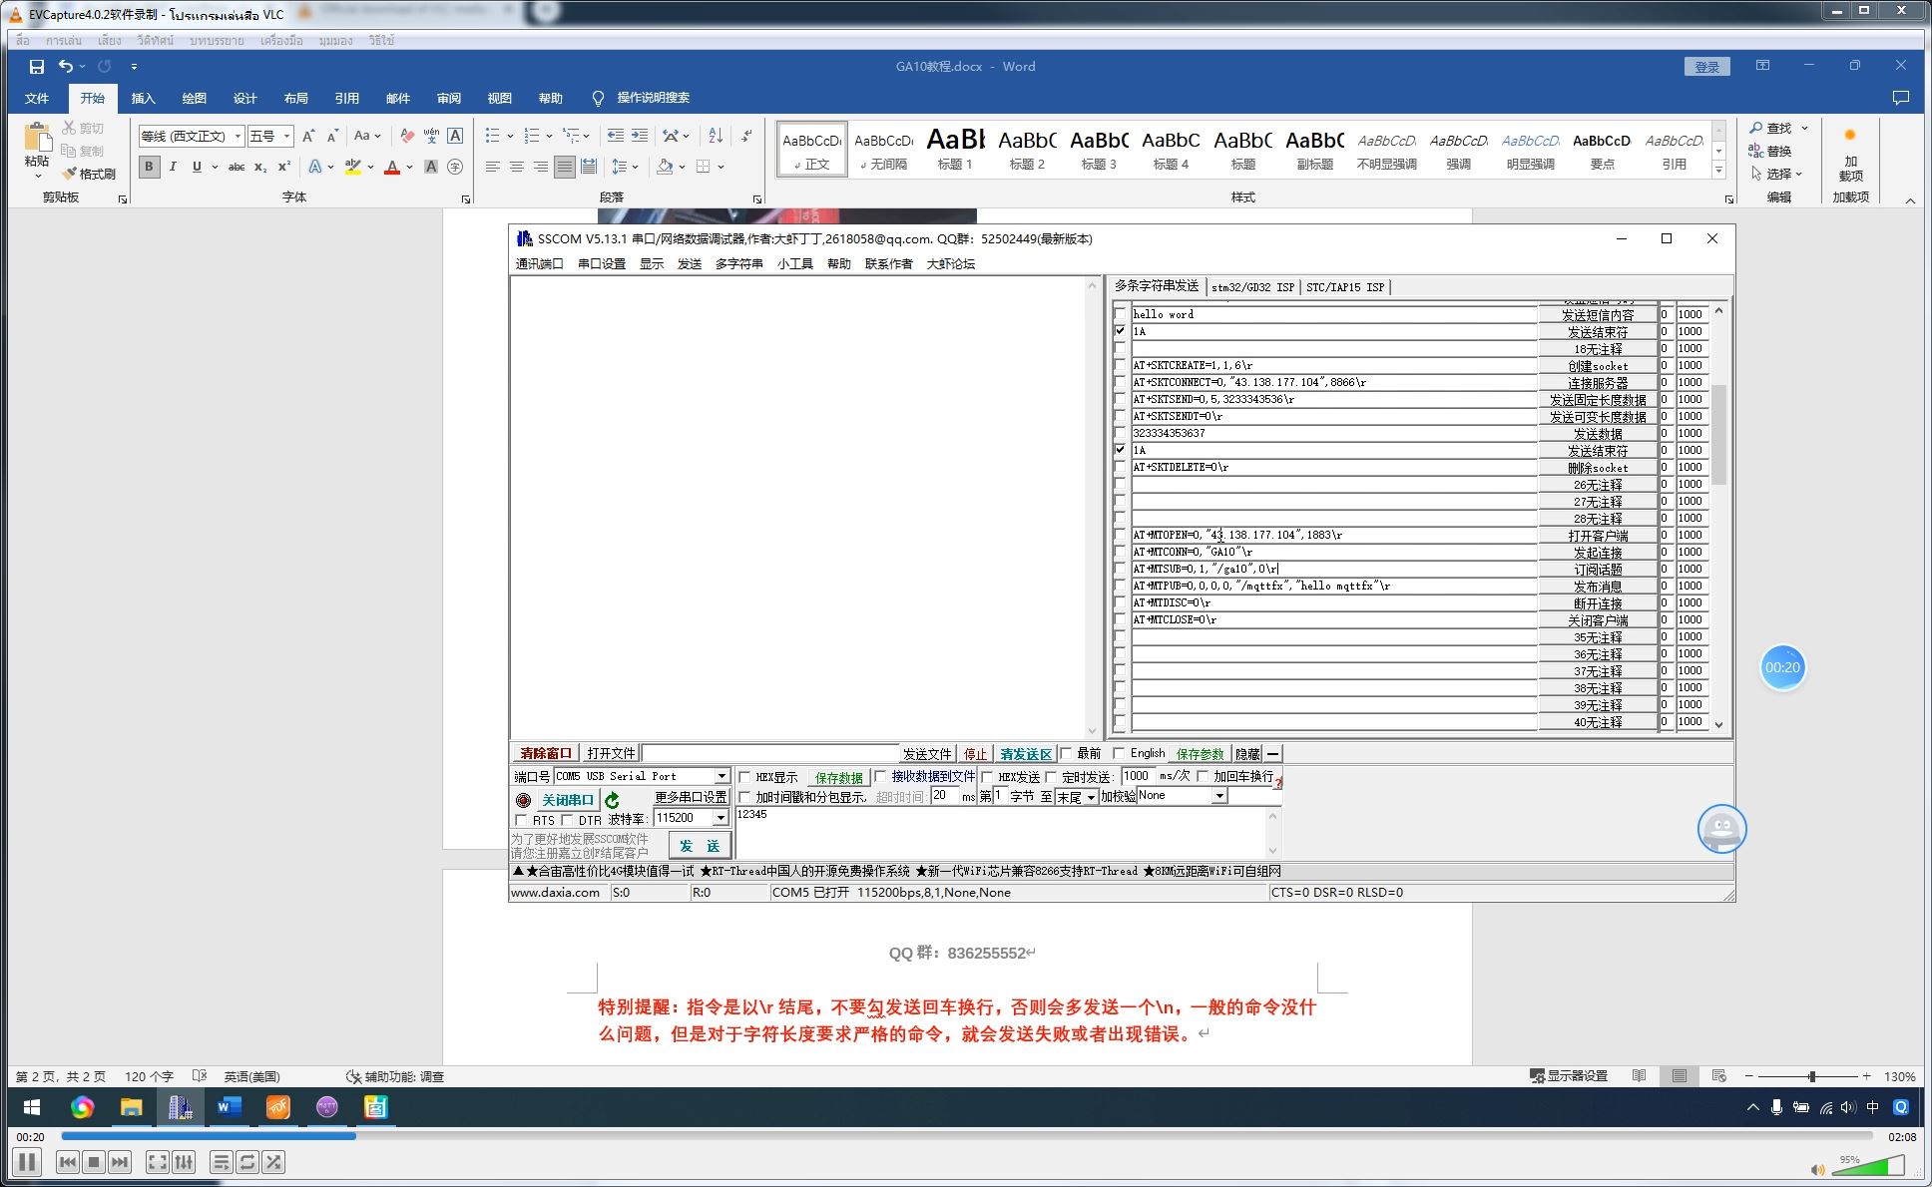Decrease paragraph indent in Word
Viewport: 1932px width, 1187px height.
pos(616,136)
